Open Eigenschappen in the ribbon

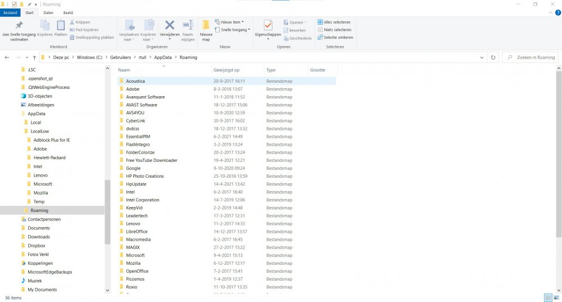tap(268, 25)
